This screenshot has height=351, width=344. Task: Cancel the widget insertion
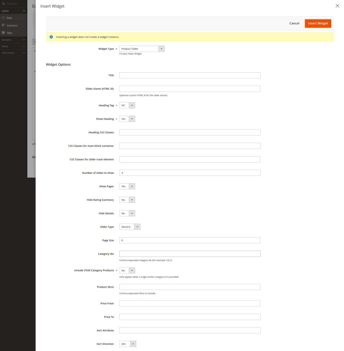(x=294, y=23)
